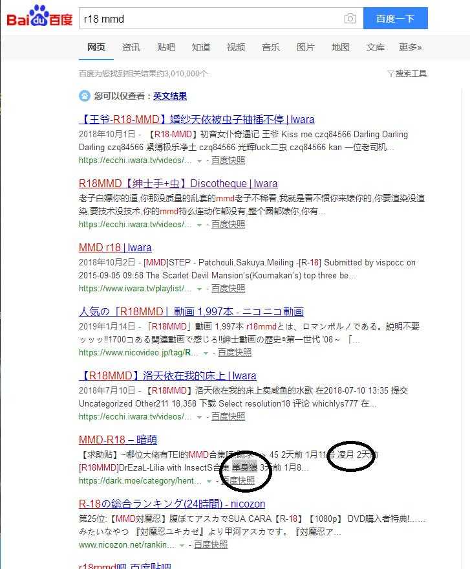The height and width of the screenshot is (569, 470).
Task: Expand the 更多» menu
Action: click(411, 47)
